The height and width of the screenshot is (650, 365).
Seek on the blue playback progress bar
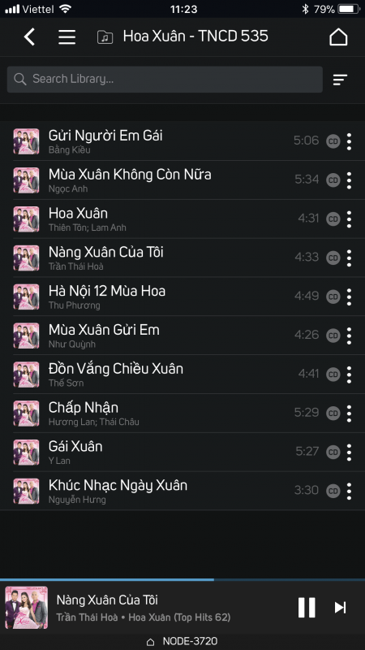182,579
